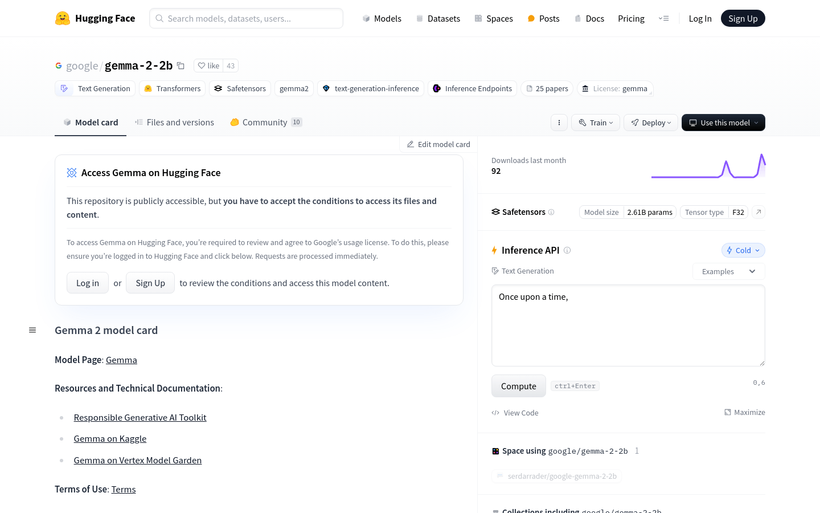This screenshot has height=513, width=820.
Task: Open the 25 papers tag
Action: coord(547,88)
